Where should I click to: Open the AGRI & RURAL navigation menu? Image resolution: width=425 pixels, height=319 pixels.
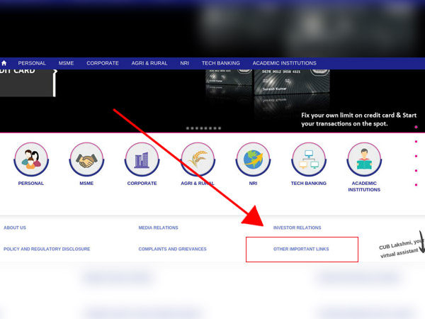(x=149, y=63)
